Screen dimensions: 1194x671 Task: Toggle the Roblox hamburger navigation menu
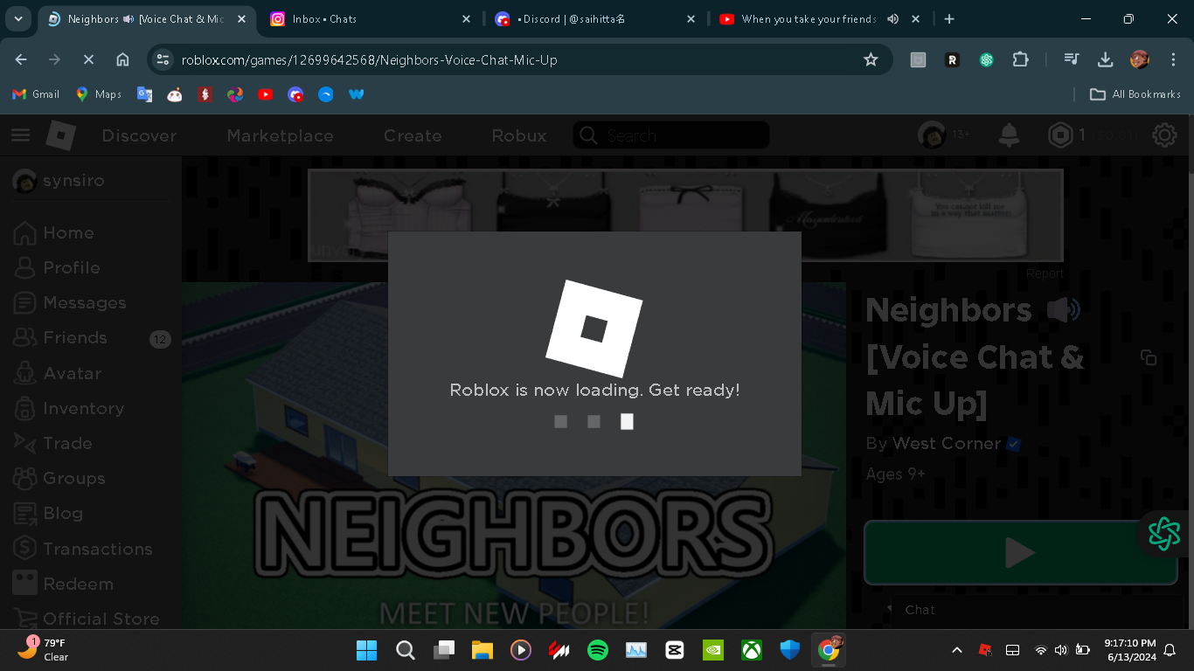20,135
